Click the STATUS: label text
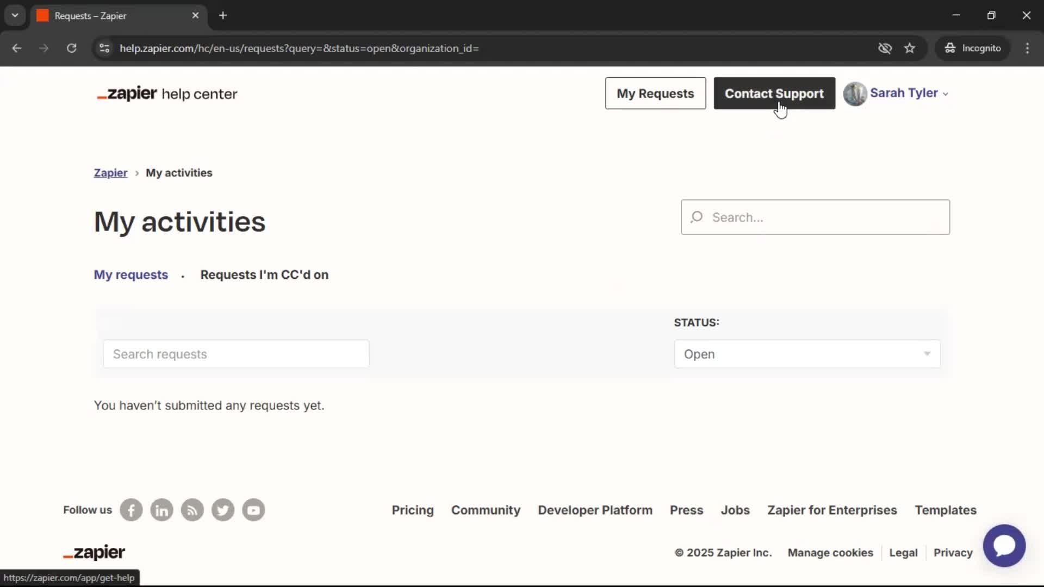Image resolution: width=1044 pixels, height=587 pixels. click(x=697, y=323)
